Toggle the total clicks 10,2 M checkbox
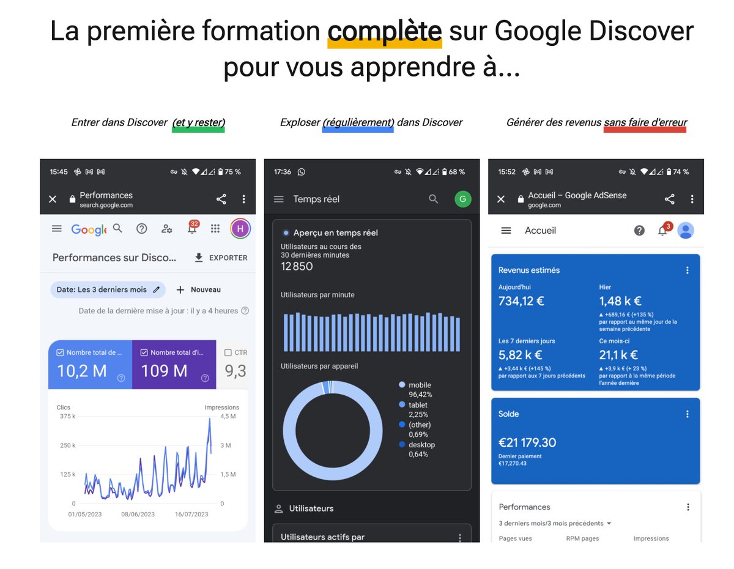This screenshot has height=569, width=734. (x=60, y=352)
